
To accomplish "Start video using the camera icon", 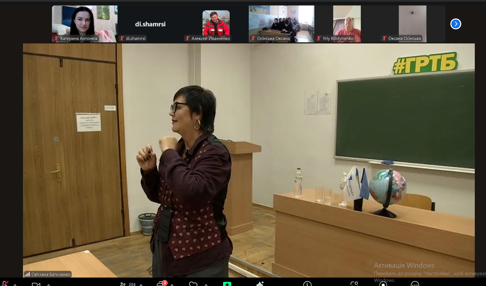I will (x=36, y=284).
